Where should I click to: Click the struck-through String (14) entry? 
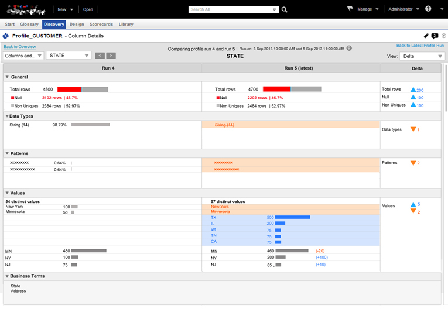[224, 125]
